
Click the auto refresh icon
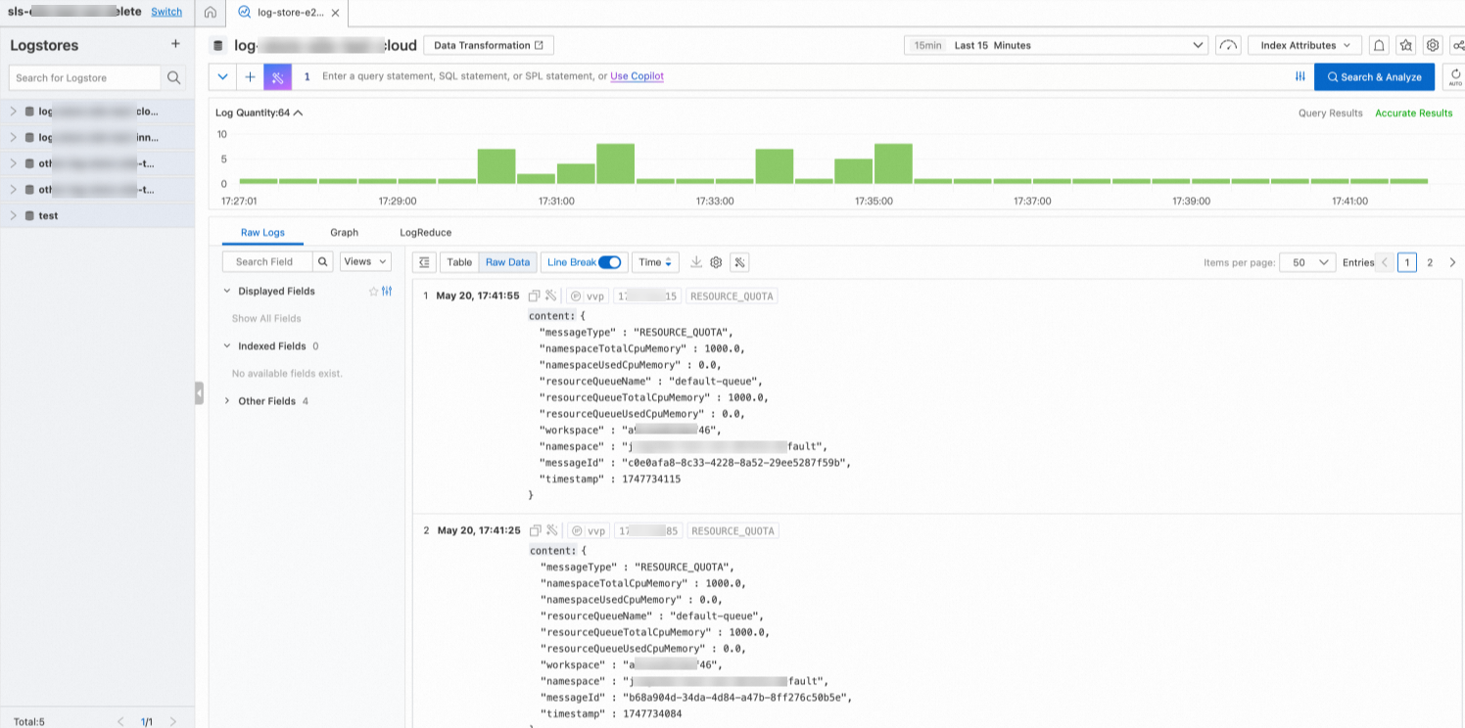coord(1454,76)
